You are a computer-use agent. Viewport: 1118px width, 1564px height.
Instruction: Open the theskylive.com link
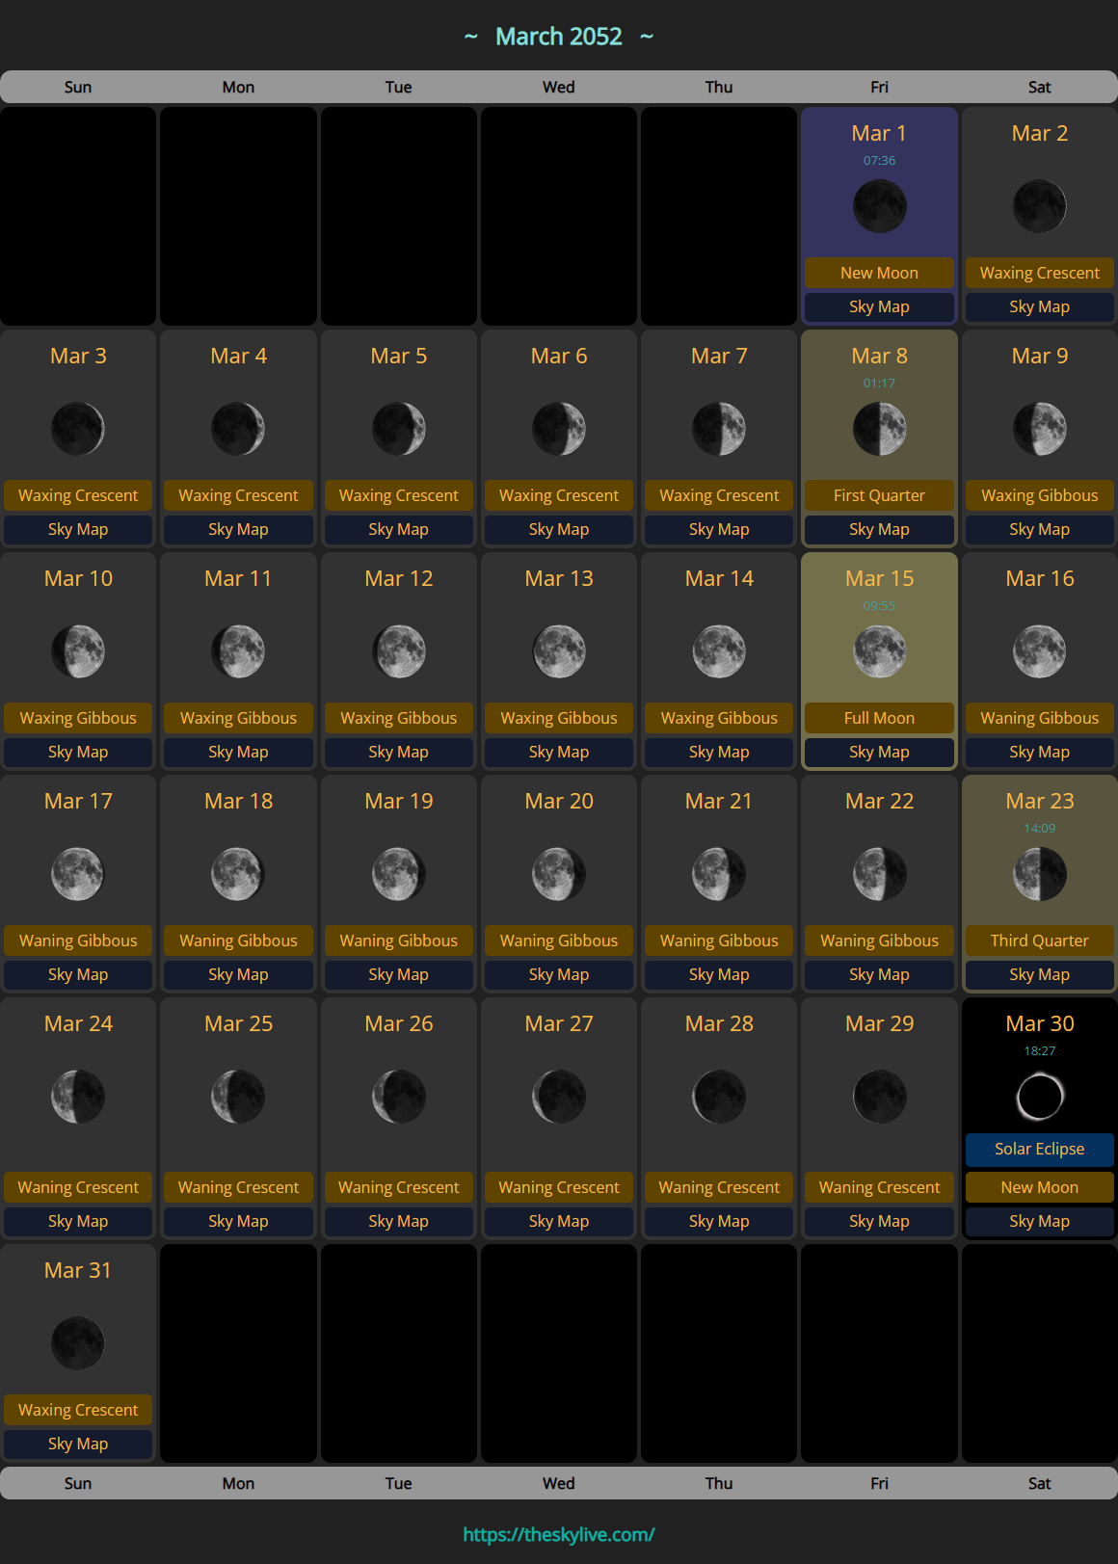(x=559, y=1534)
